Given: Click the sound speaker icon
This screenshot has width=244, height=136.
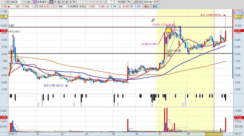Looking at the screenshot, I should click(x=29, y=2).
